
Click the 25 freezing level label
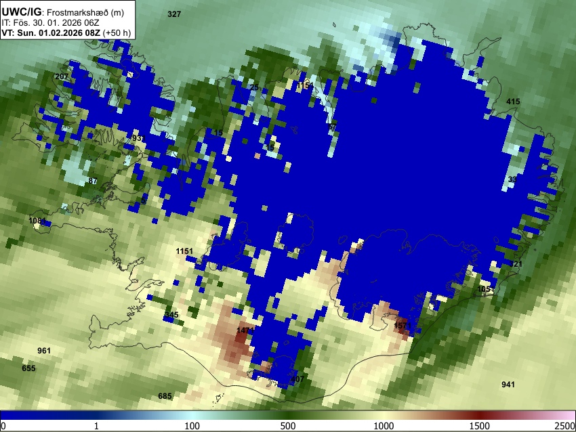254,87
